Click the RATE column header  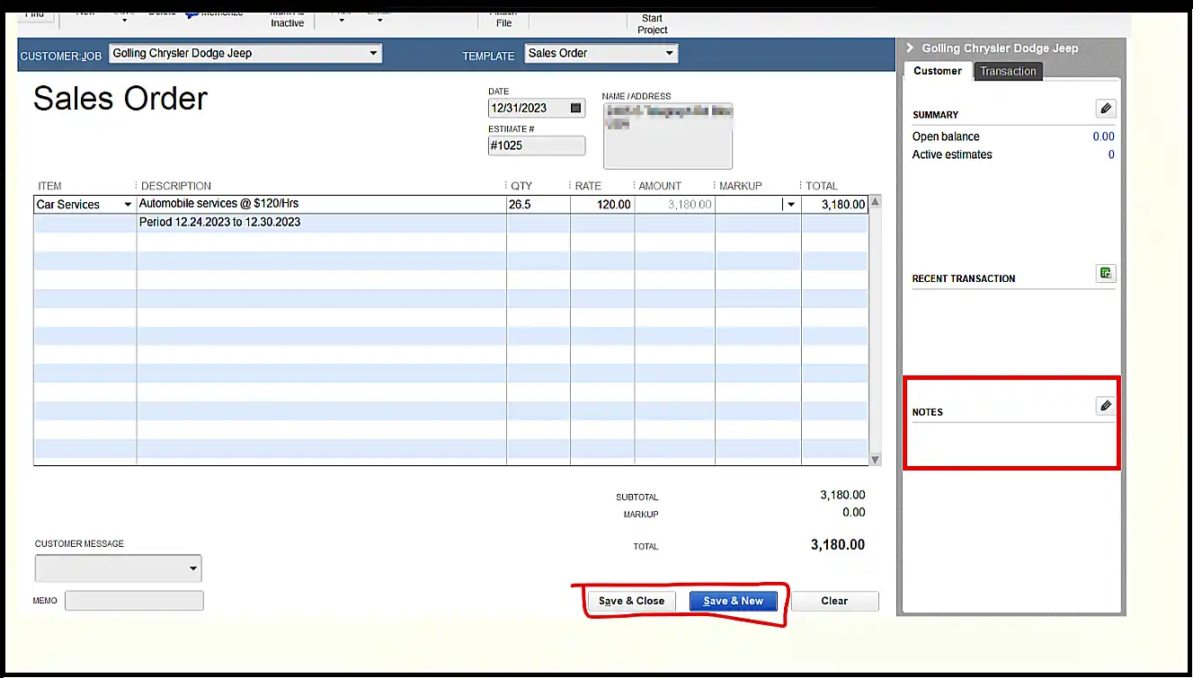(588, 186)
